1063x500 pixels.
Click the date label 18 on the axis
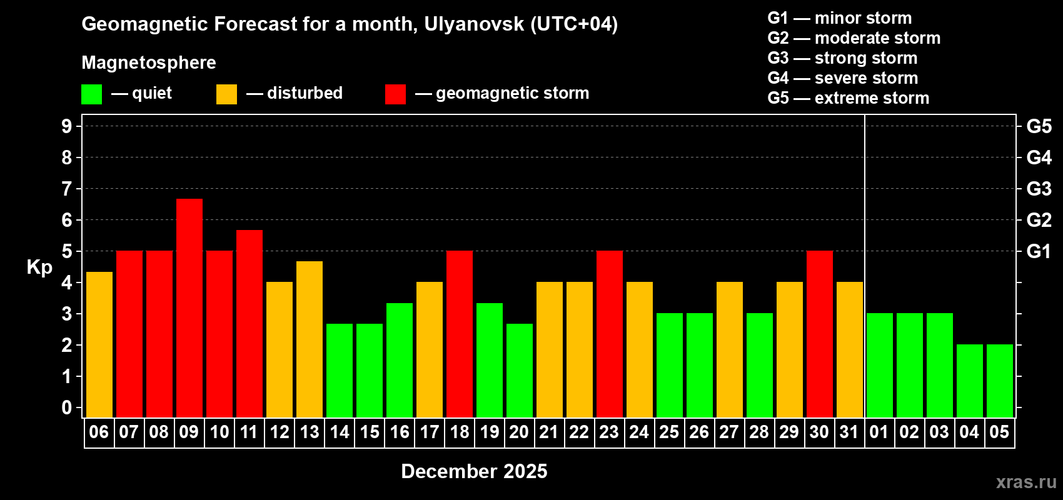click(460, 432)
